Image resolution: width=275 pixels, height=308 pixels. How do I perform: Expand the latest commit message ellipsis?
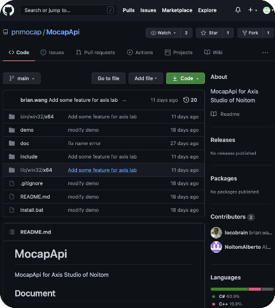coord(124,101)
